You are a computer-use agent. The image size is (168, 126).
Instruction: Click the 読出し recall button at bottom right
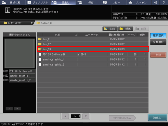pyautogui.click(x=157, y=118)
